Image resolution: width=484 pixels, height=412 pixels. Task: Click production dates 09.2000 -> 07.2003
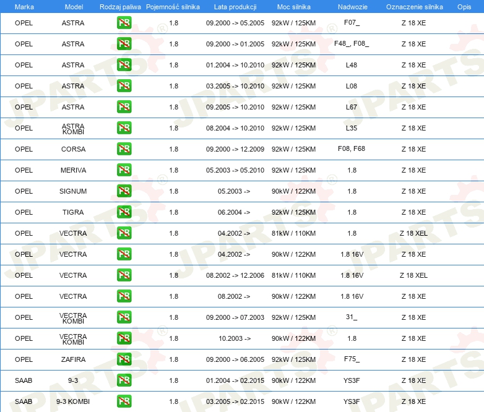click(235, 317)
